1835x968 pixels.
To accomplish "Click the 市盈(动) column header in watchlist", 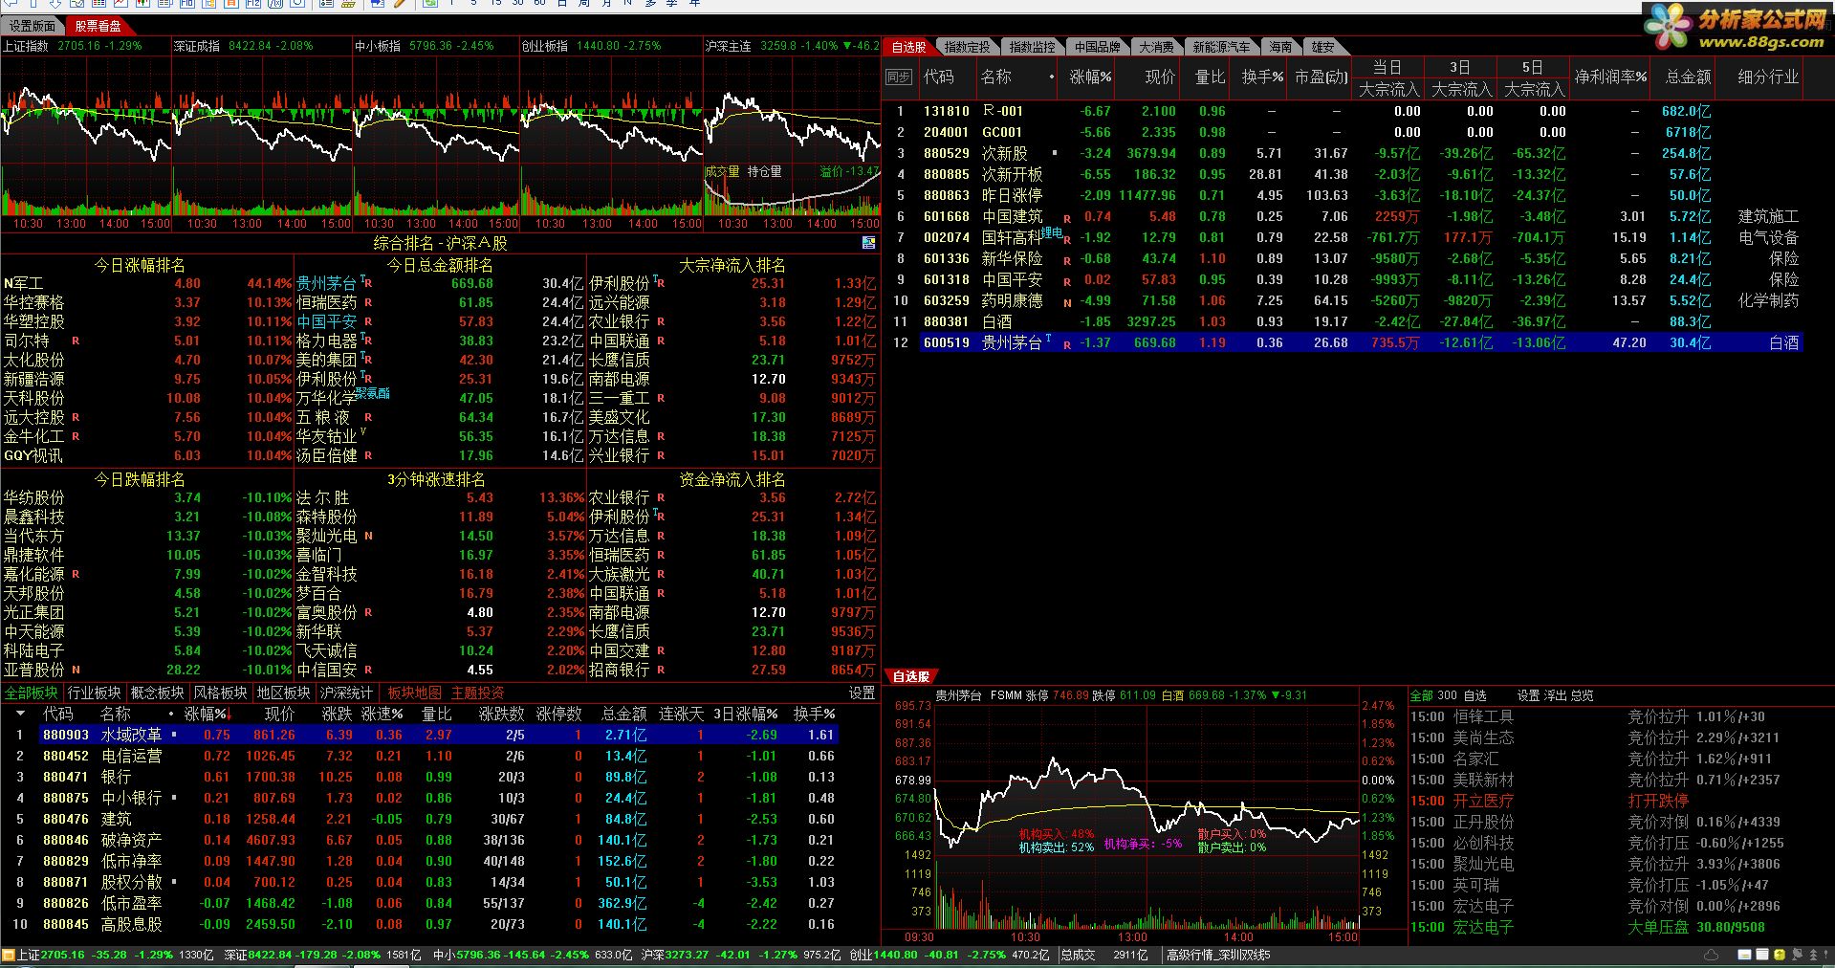I will tap(1321, 77).
